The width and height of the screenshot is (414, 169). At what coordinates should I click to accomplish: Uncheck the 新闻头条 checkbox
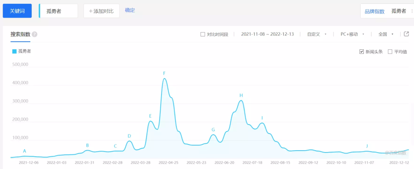[361, 52]
